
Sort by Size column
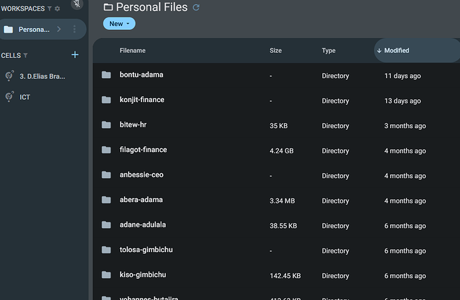point(275,51)
